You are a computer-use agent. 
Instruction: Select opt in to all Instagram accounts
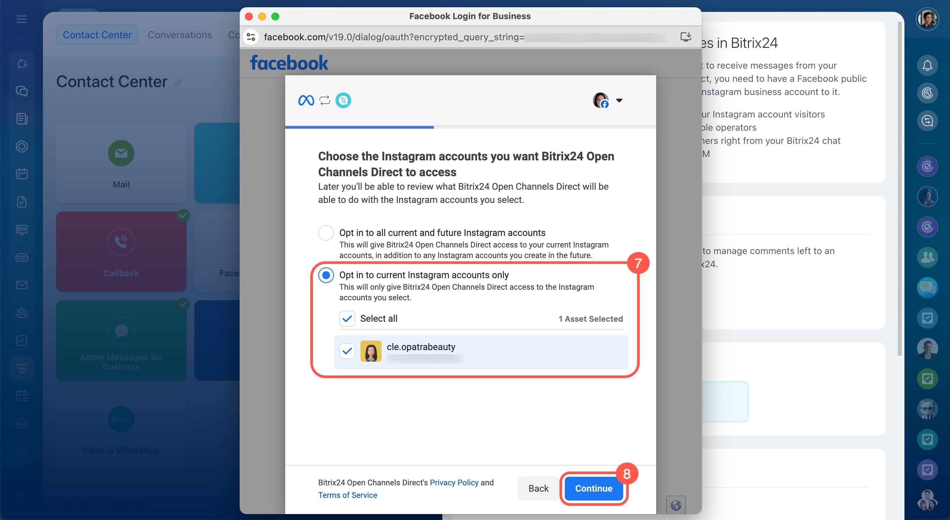[326, 233]
